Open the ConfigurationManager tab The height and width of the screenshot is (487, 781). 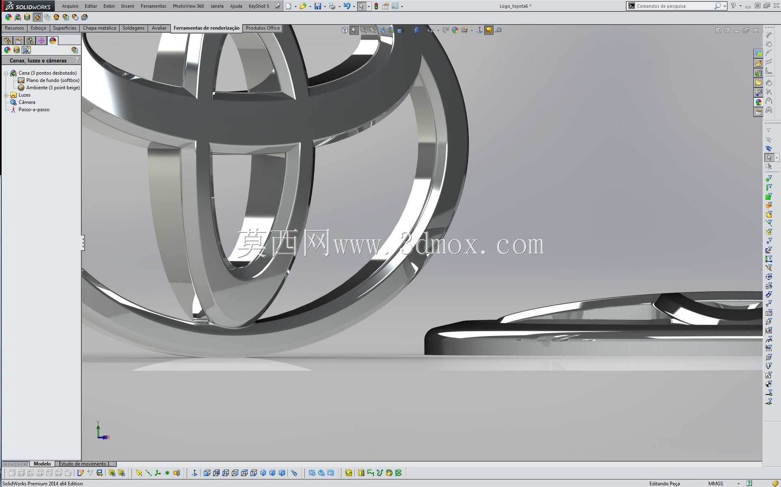click(30, 41)
